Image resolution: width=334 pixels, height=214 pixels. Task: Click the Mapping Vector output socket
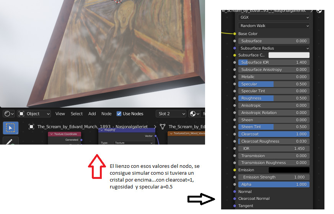[x=155, y=136]
